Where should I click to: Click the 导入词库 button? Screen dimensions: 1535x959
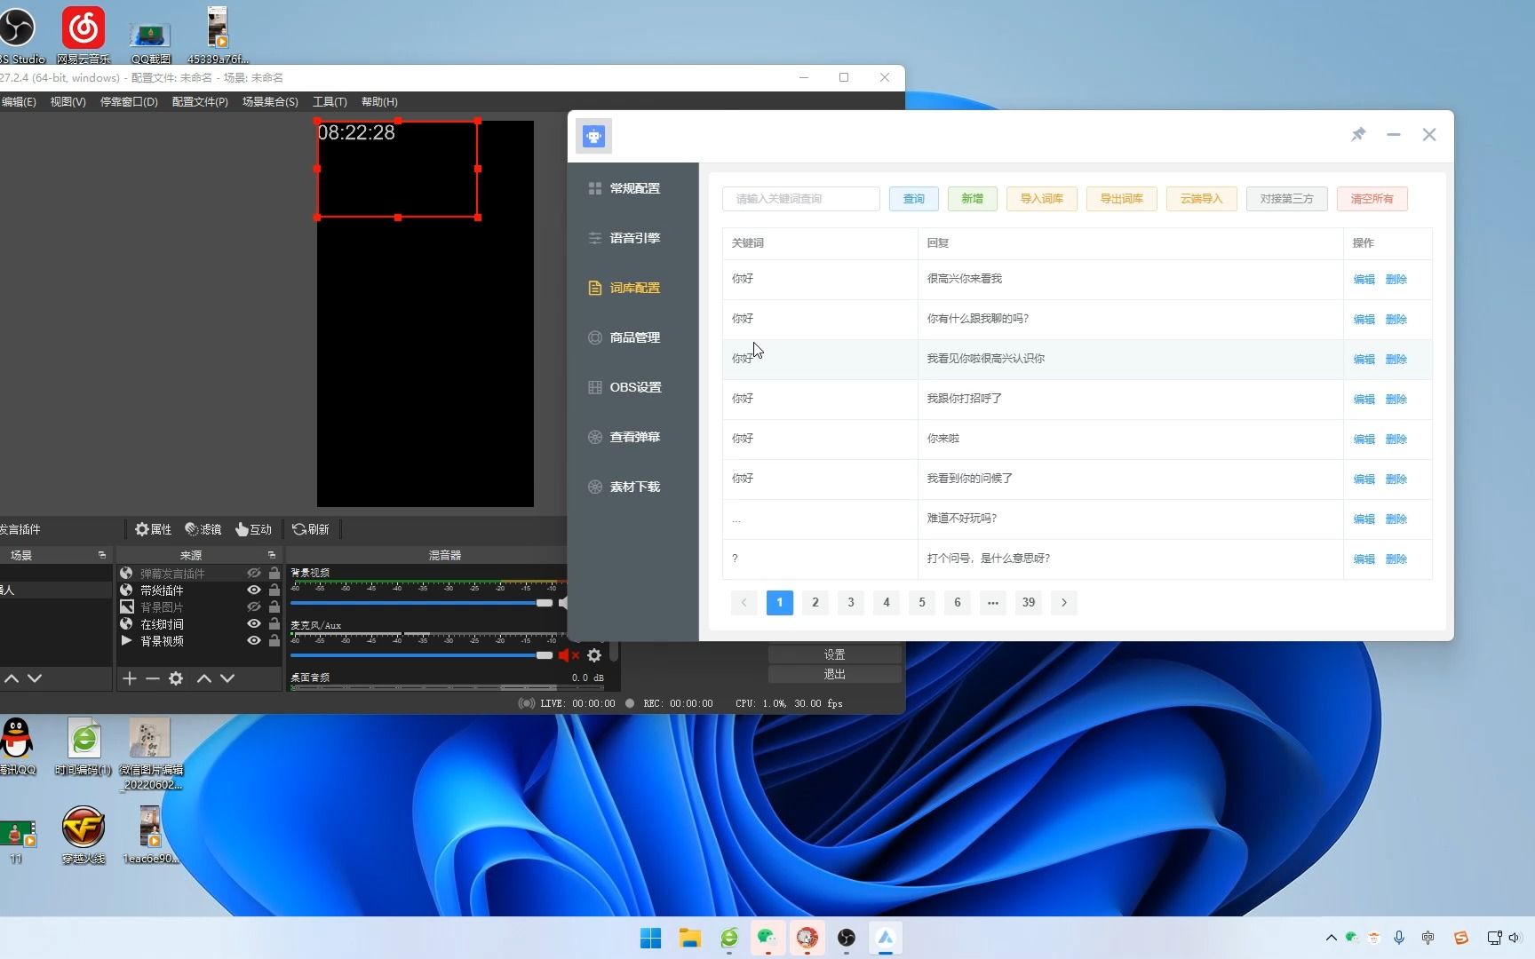1041,199
